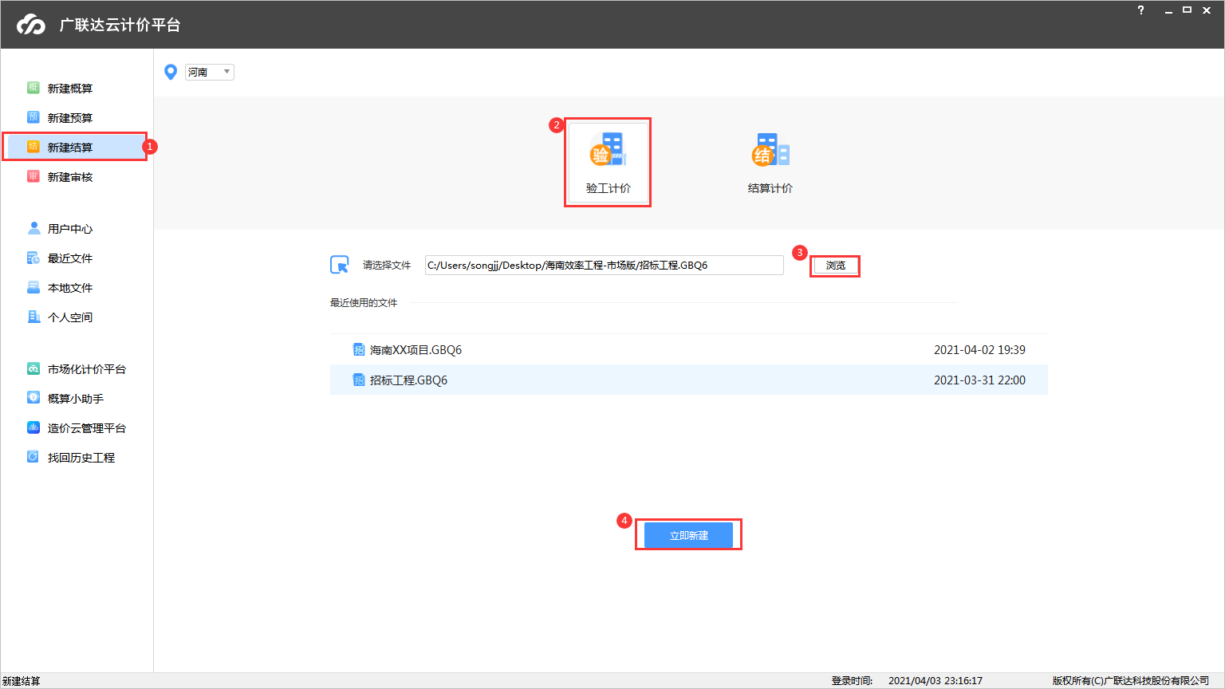Image resolution: width=1225 pixels, height=689 pixels.
Task: Click the 市场化计价平台 icon
Action: (33, 368)
